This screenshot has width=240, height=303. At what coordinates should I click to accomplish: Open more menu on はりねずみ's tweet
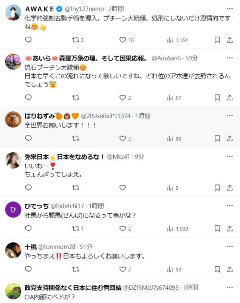click(230, 116)
